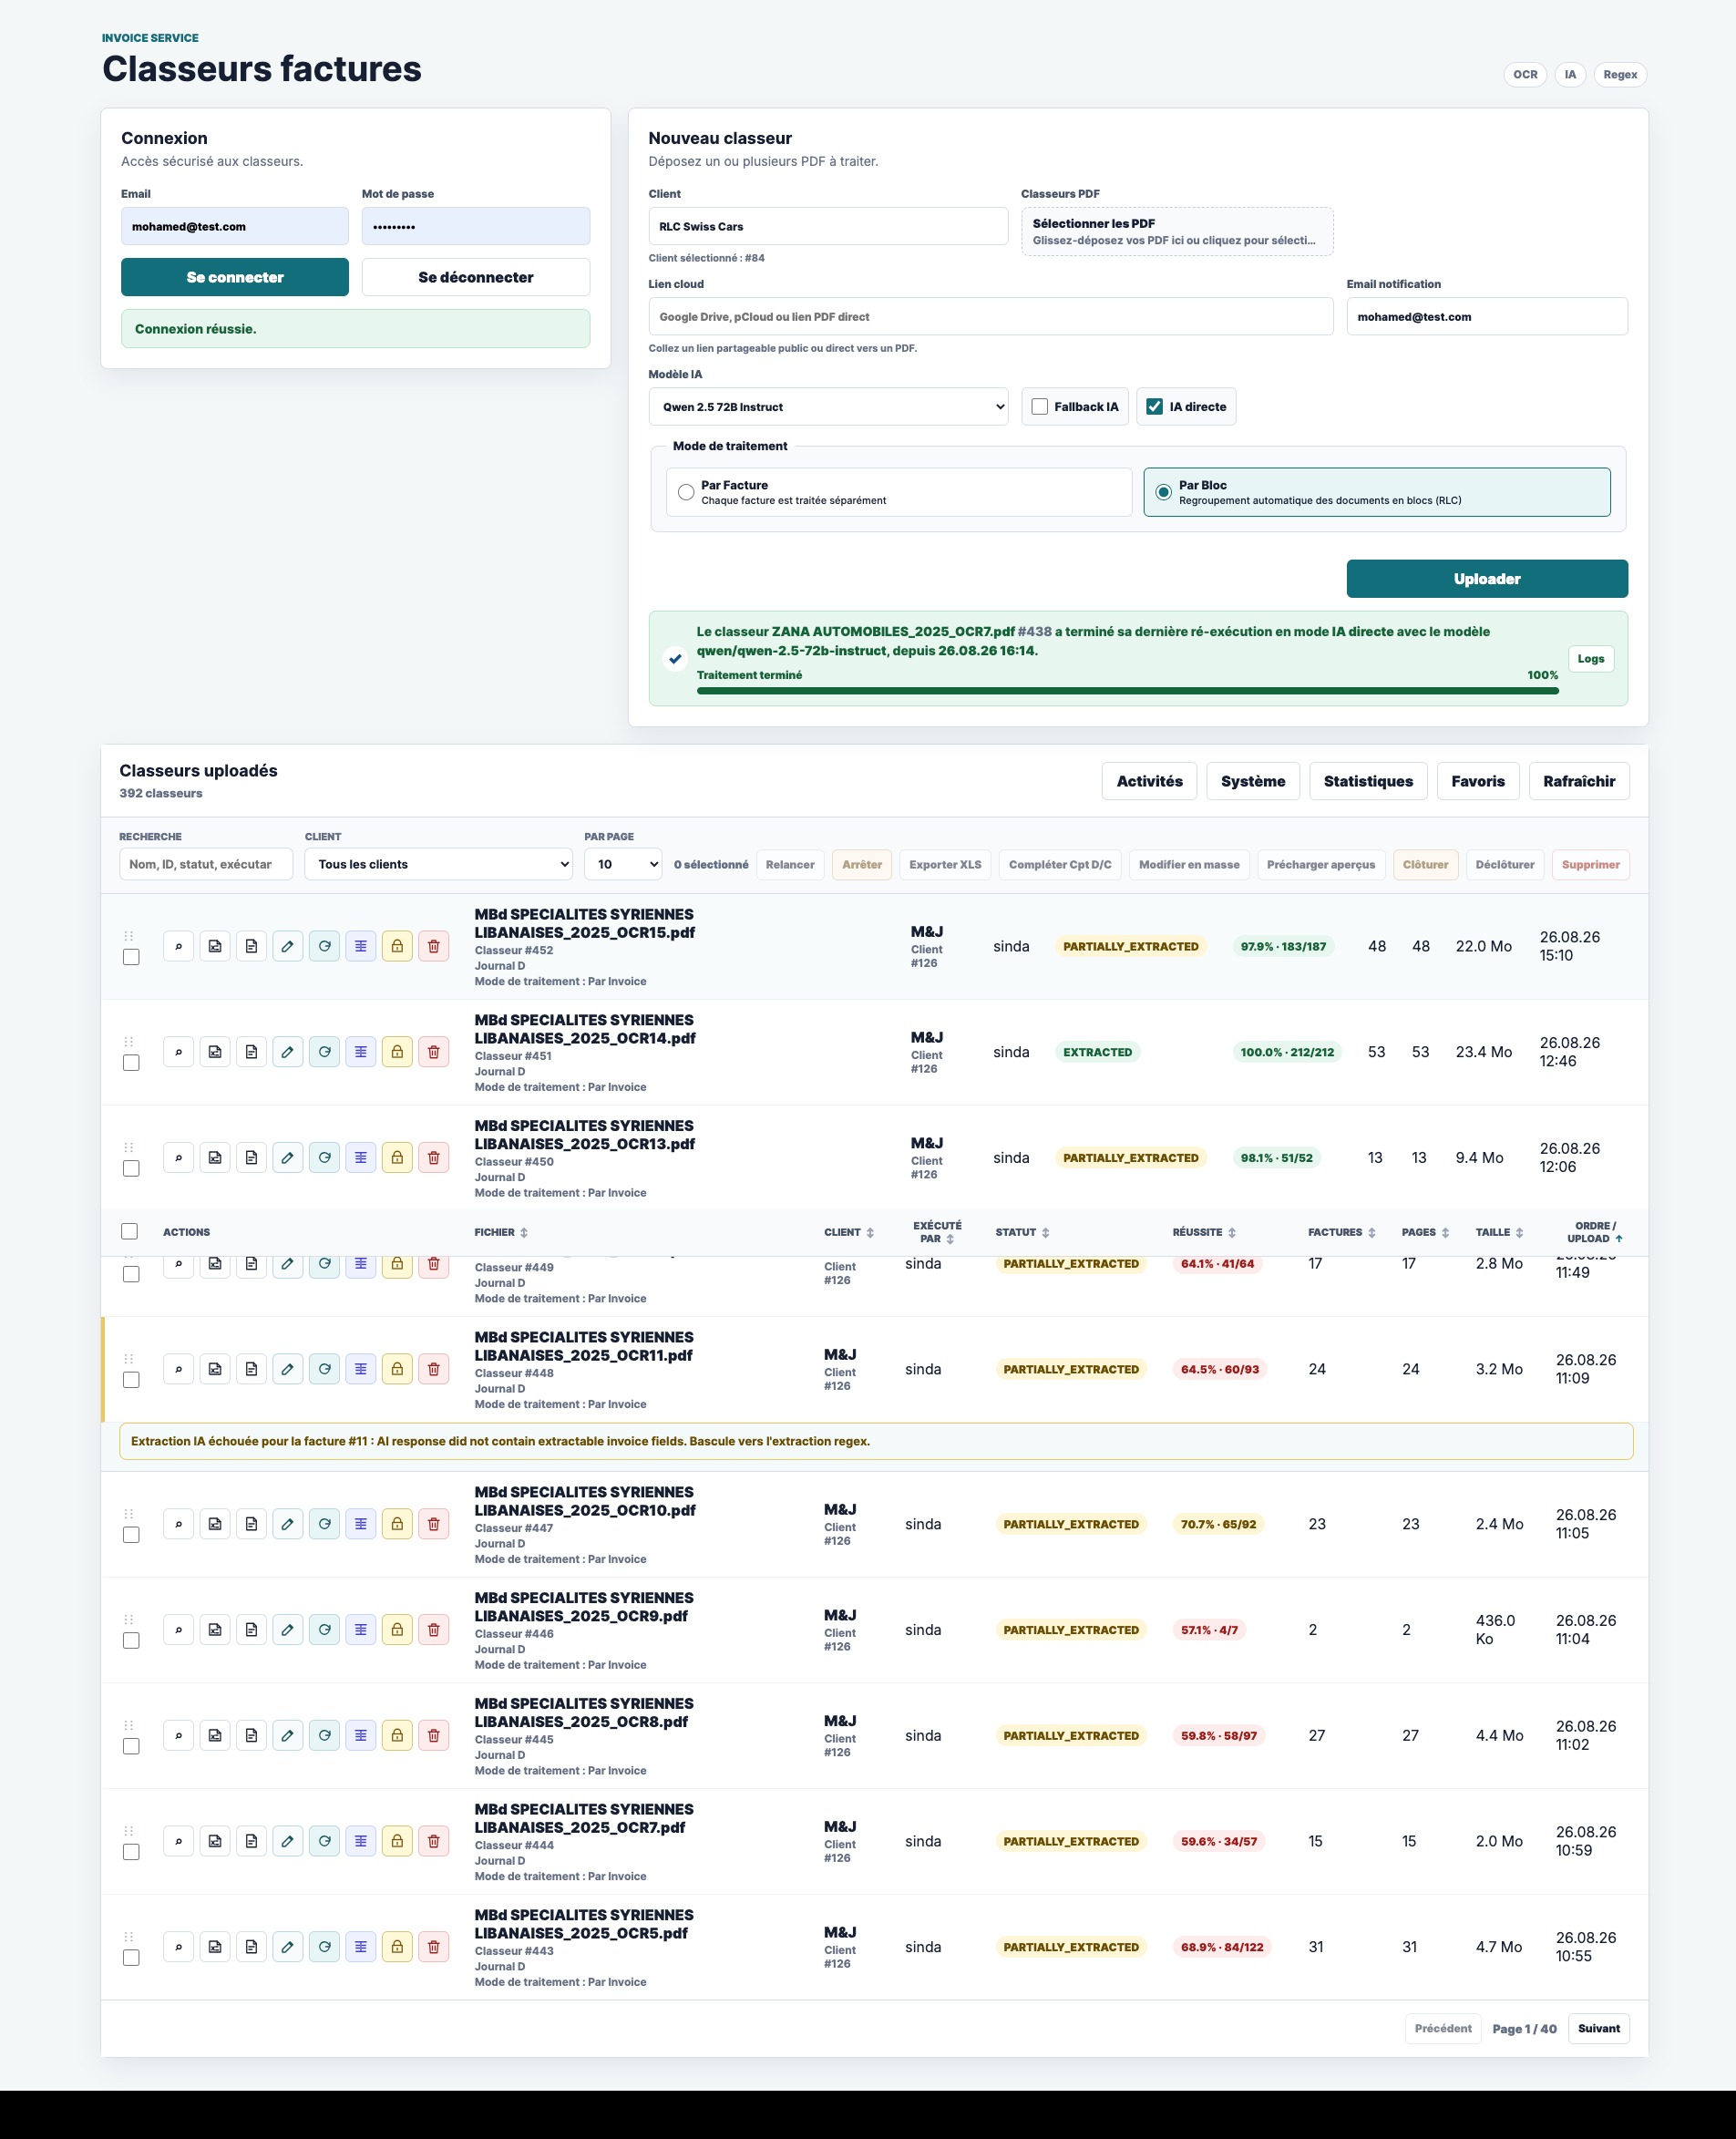Click the lock icon for OCR10.pdf row
The image size is (1736, 2139).
(397, 1524)
